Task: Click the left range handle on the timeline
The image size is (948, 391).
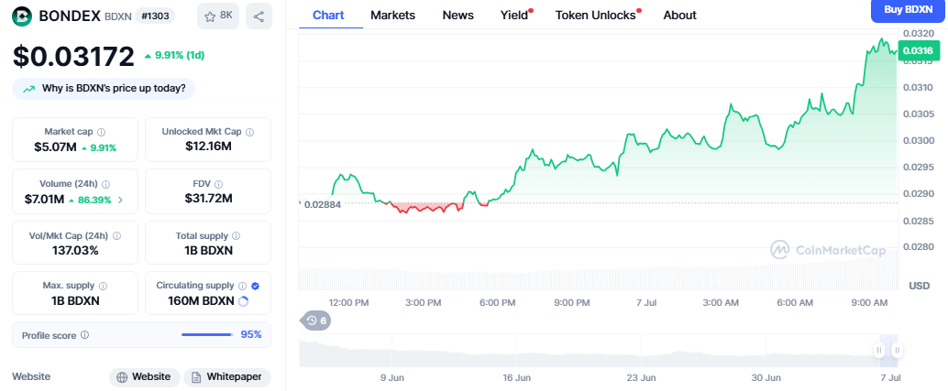Action: [879, 350]
